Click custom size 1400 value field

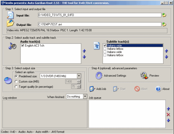71,82
